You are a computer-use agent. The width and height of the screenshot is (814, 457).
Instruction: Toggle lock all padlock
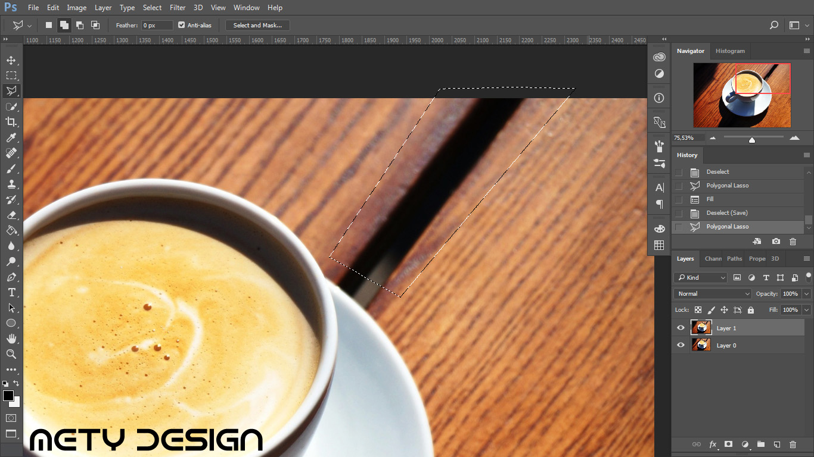[x=750, y=310]
